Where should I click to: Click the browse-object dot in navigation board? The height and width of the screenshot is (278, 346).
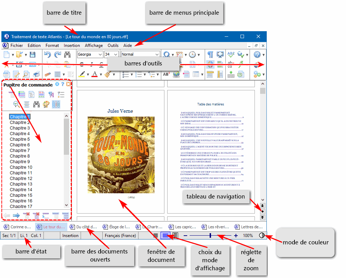[263, 211]
